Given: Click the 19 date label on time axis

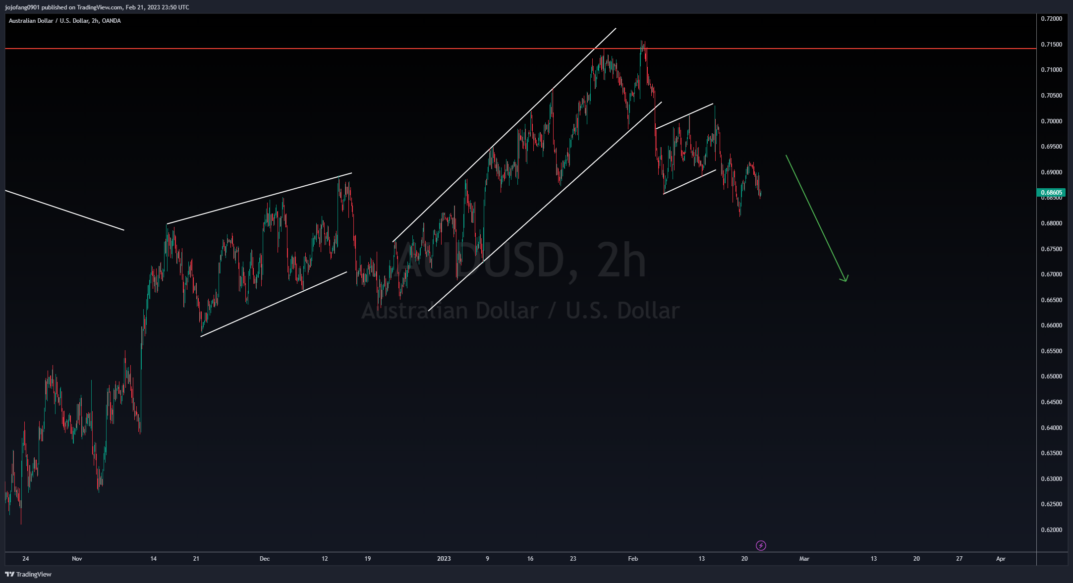Looking at the screenshot, I should click(x=368, y=559).
